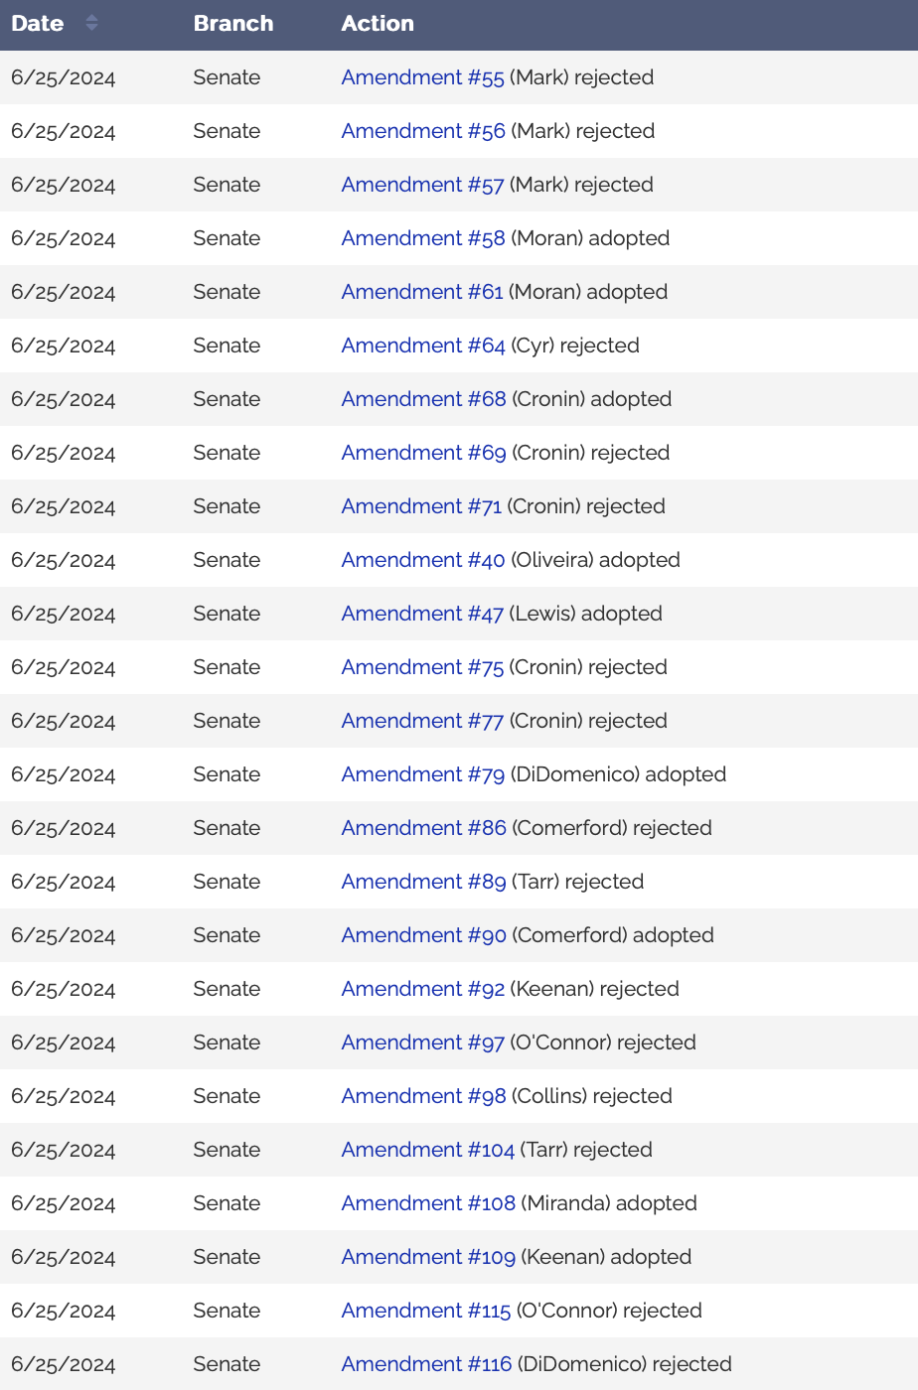View Amendment #68 link

[423, 399]
